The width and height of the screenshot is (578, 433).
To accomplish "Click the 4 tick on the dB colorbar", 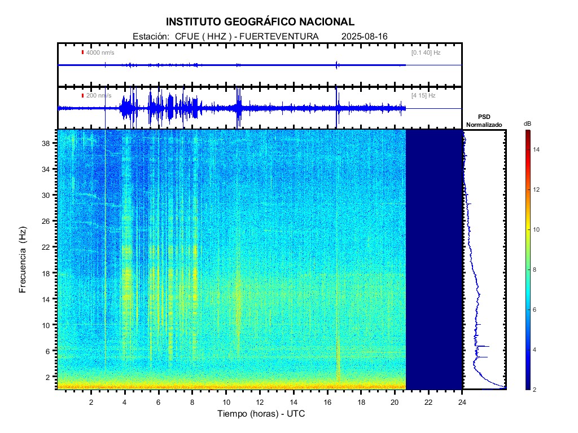I will click(535, 350).
